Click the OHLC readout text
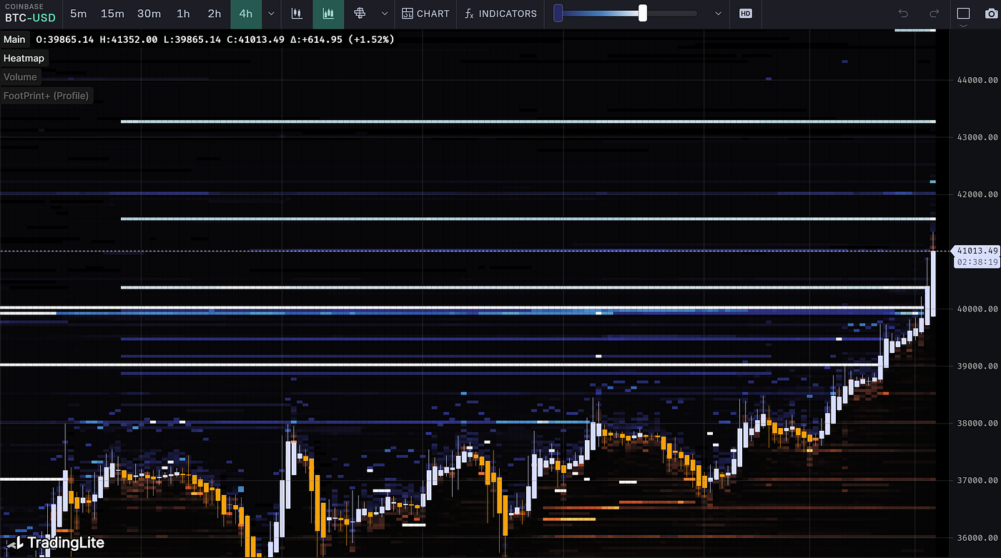 coord(214,39)
